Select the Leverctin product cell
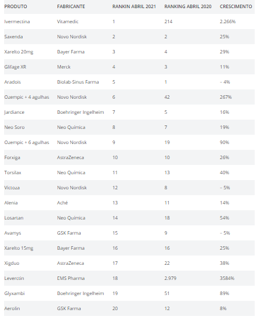Image resolution: width=257 pixels, height=320 pixels. point(14,278)
